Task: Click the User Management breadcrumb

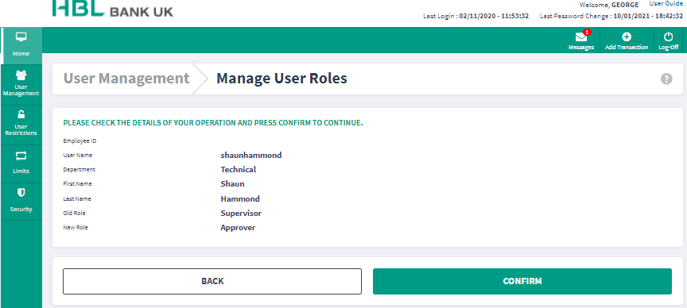Action: click(126, 79)
